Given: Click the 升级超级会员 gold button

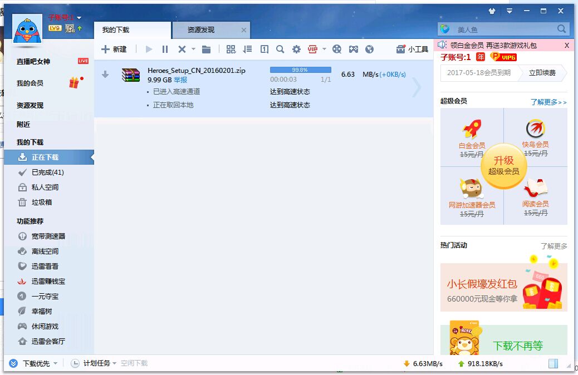Looking at the screenshot, I should pos(504,166).
